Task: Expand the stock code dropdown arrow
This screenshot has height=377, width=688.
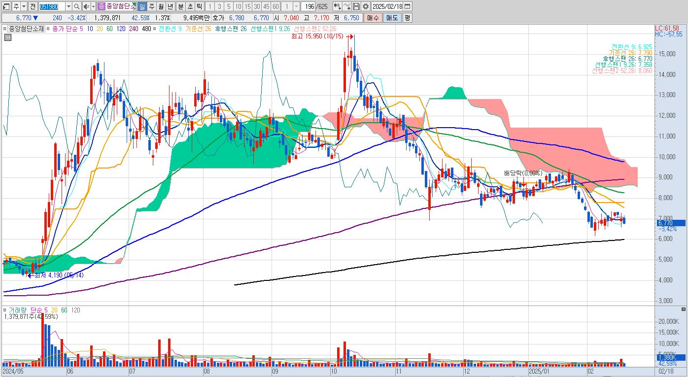Action: coord(69,6)
